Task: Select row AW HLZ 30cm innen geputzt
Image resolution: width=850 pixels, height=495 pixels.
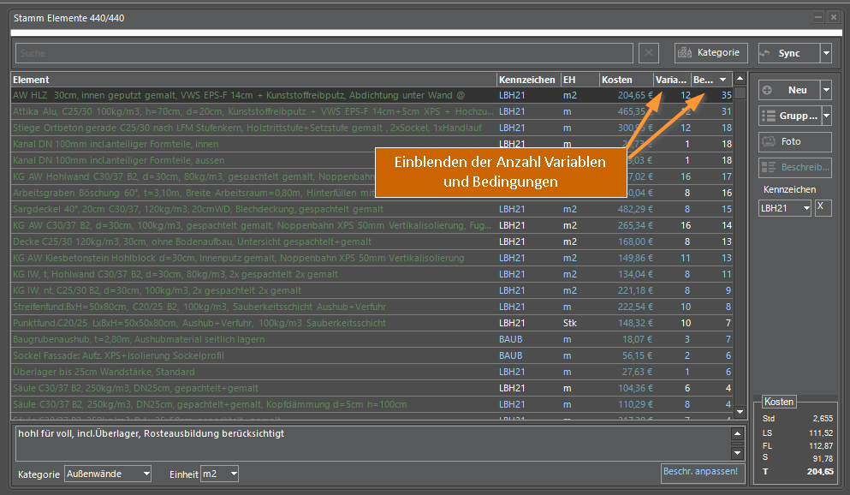Action: click(372, 95)
